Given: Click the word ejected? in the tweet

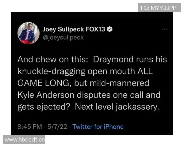Looking at the screenshot, I should click(53, 107).
